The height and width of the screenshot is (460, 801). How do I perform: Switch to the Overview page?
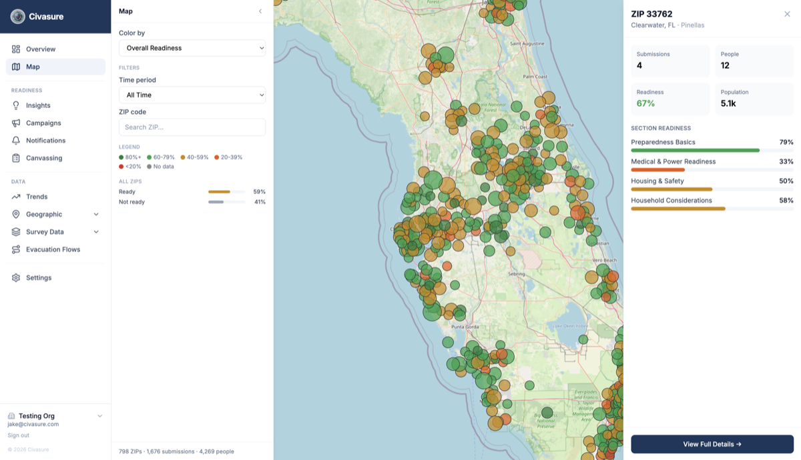[x=40, y=49]
